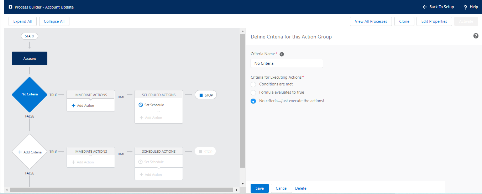The image size is (482, 194).
Task: Select the blue No Criteria diamond node
Action: pyautogui.click(x=30, y=94)
